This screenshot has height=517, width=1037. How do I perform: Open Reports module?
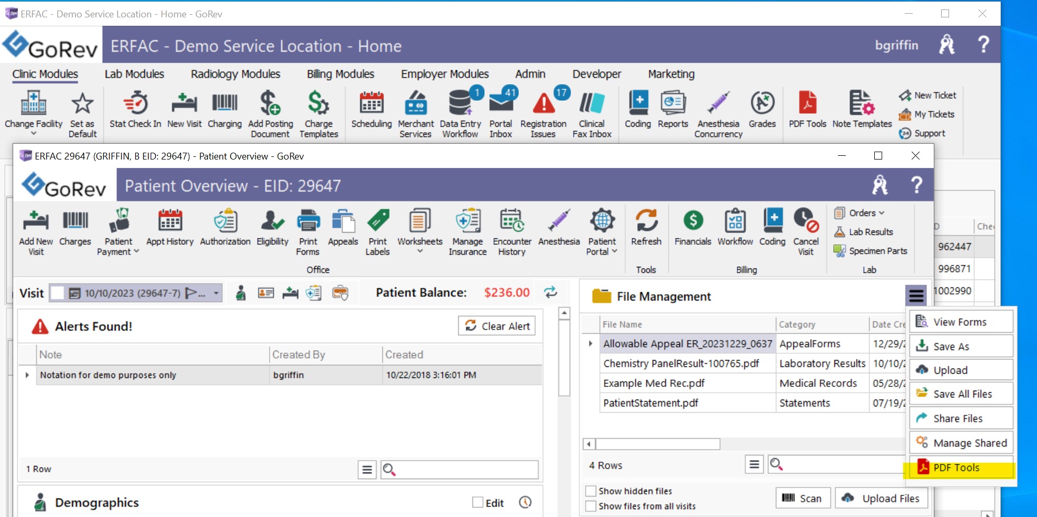(x=673, y=110)
